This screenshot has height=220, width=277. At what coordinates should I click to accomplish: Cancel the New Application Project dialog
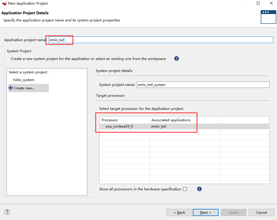tap(261, 212)
